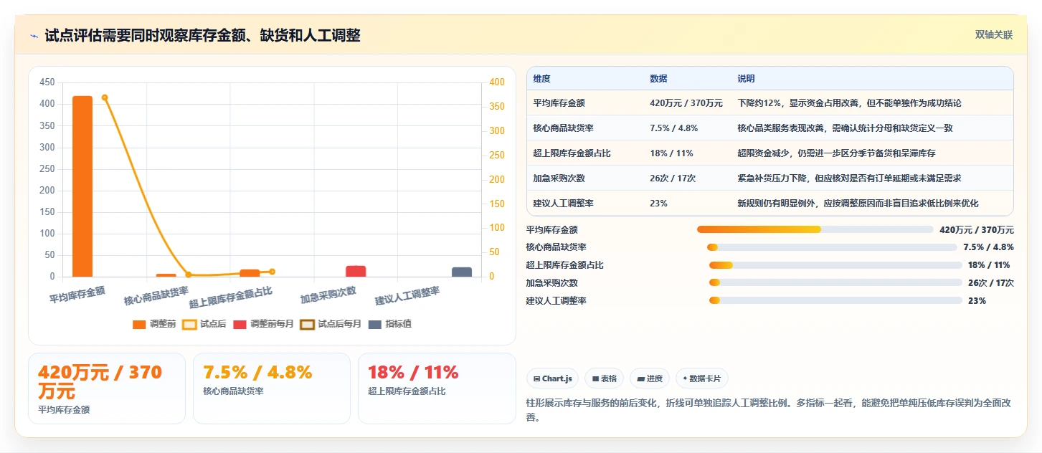The width and height of the screenshot is (1042, 453).
Task: Click the lightning icon beside the title
Action: pos(34,35)
